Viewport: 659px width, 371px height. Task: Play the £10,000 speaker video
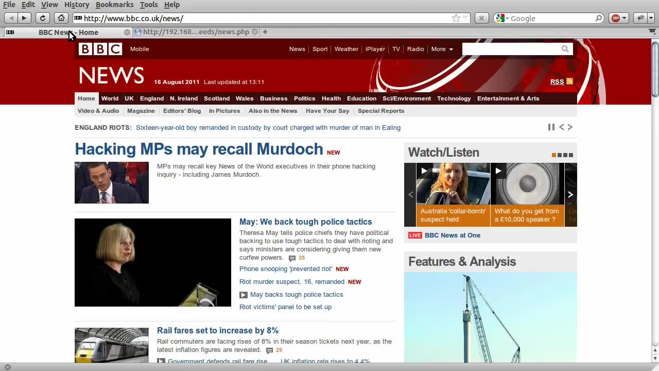tap(498, 171)
